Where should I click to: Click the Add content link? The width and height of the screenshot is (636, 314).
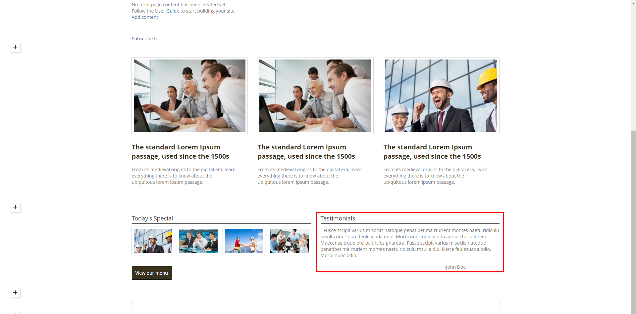145,17
